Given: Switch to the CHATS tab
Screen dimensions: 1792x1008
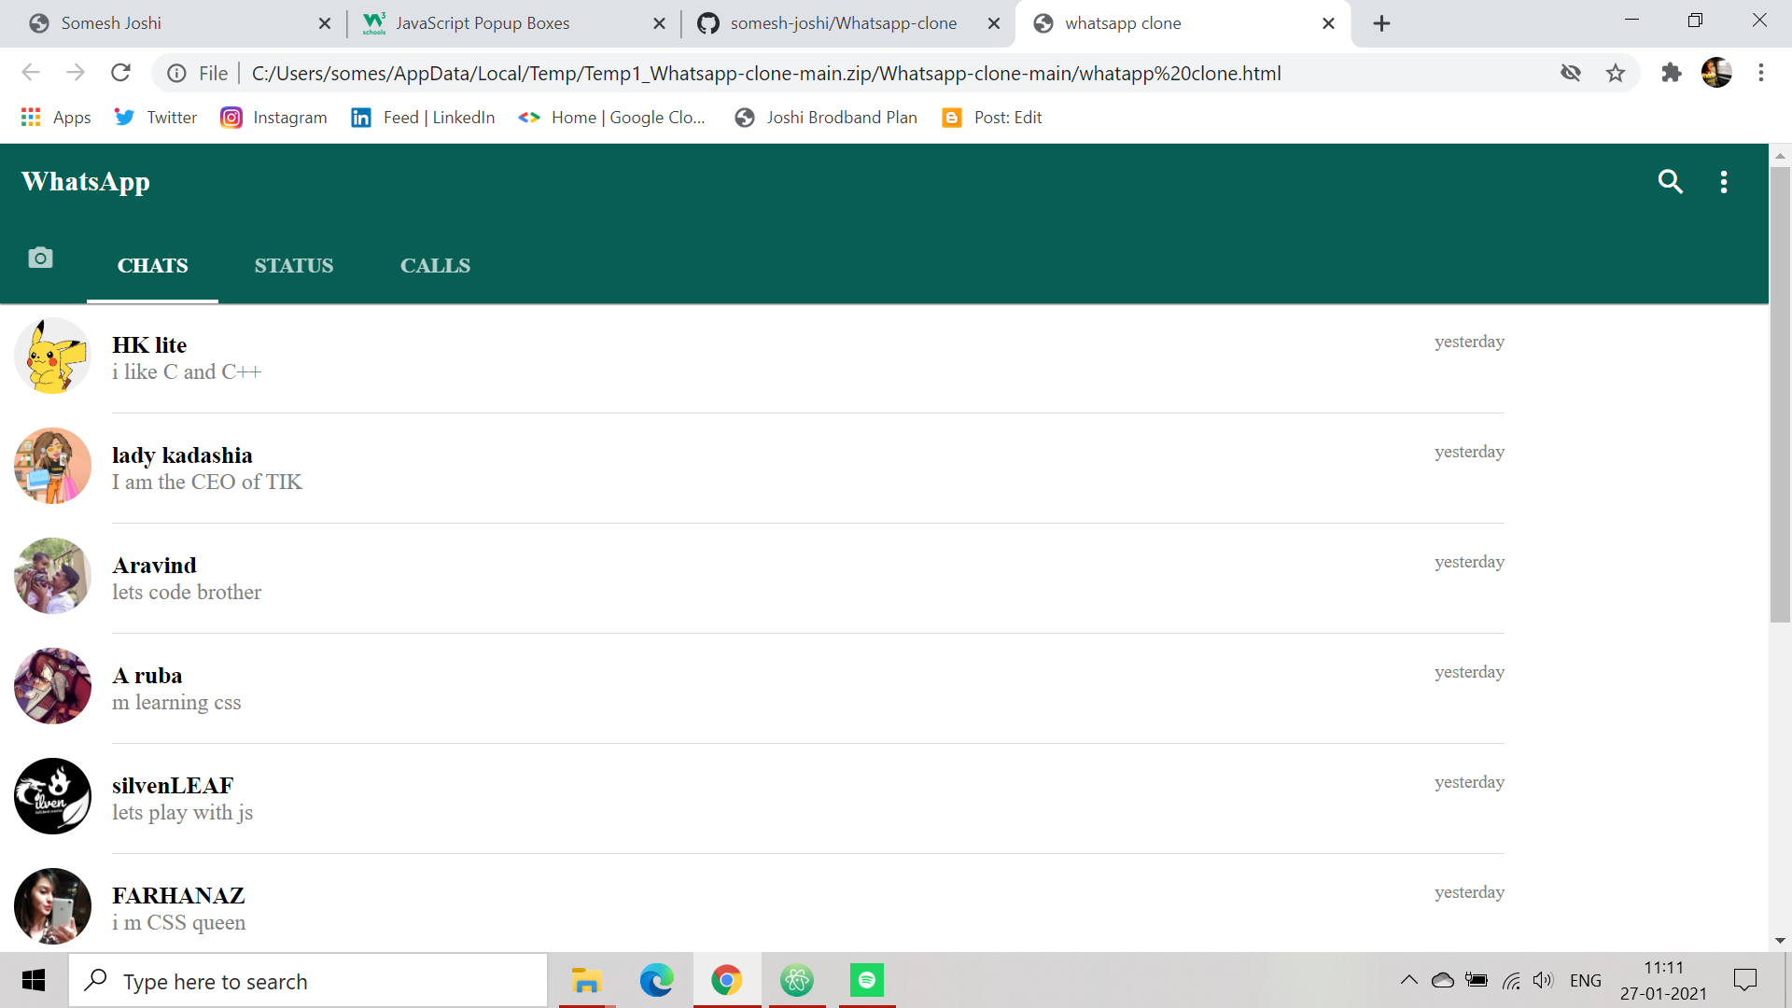Looking at the screenshot, I should (152, 266).
